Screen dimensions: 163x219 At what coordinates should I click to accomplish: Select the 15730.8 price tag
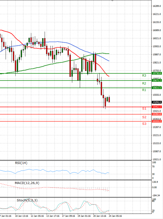tap(157, 73)
